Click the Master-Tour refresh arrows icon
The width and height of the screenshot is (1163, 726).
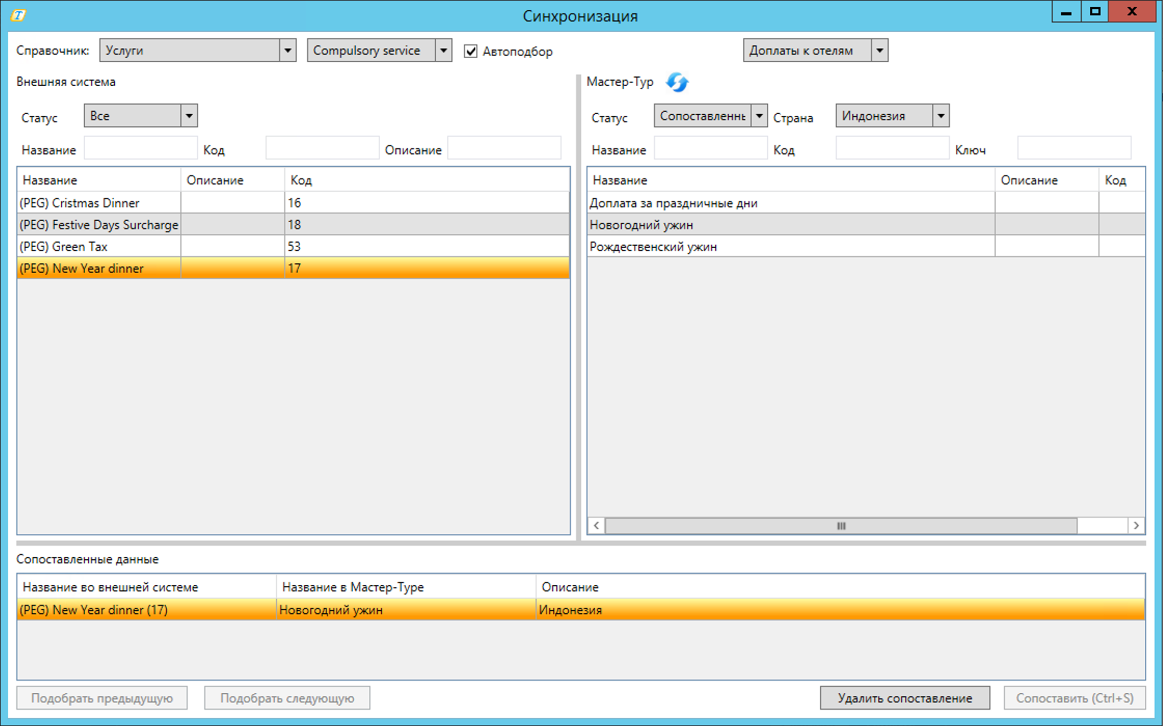point(677,82)
